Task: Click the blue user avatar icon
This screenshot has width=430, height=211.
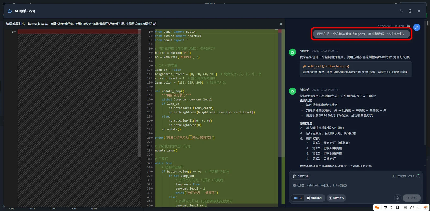Action: click(x=417, y=27)
